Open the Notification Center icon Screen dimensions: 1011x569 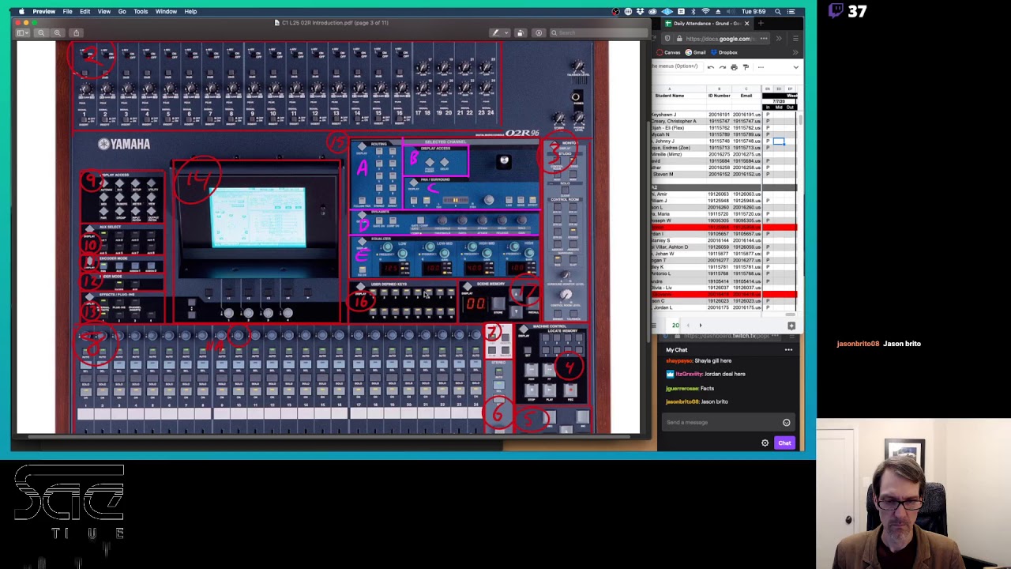click(791, 12)
